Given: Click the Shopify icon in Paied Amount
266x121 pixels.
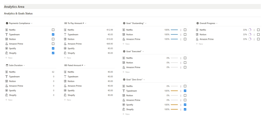Looking at the screenshot, I should [x=65, y=95].
